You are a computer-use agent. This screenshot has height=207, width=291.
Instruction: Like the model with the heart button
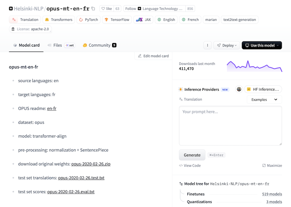105,8
